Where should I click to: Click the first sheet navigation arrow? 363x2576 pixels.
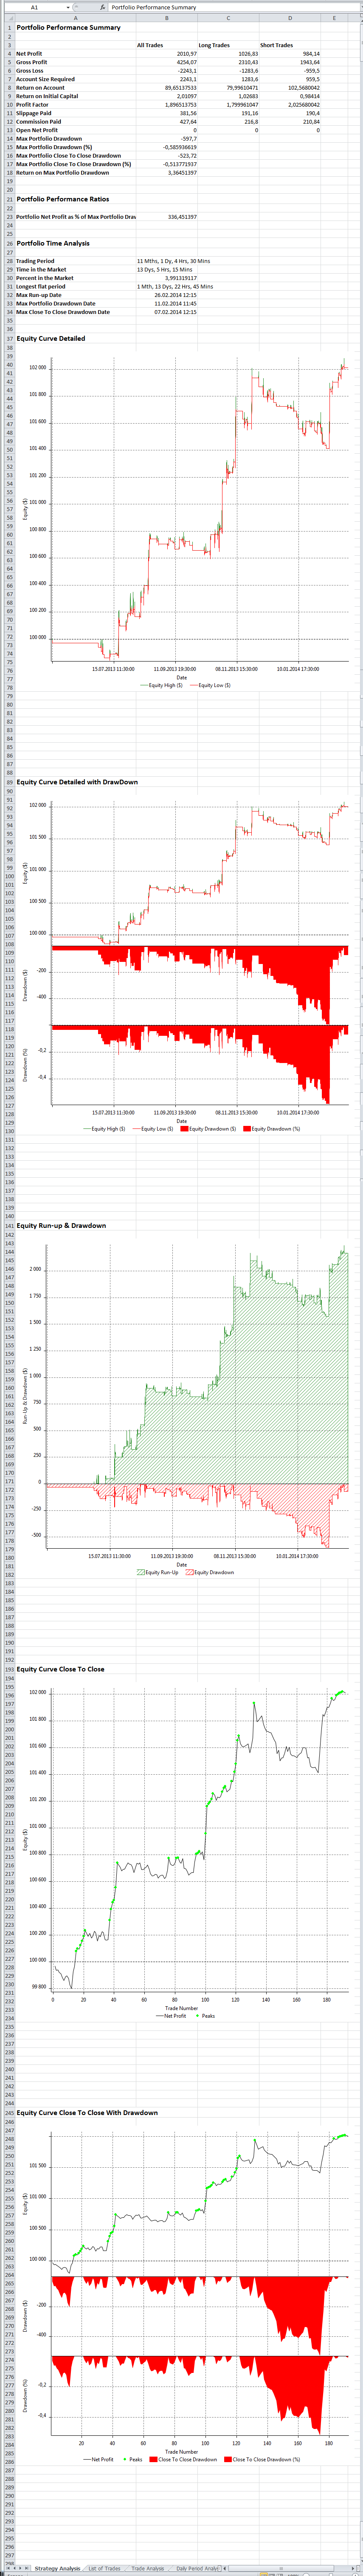point(5,2568)
